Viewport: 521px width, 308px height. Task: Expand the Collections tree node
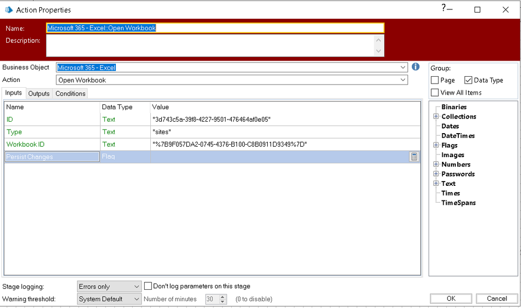(436, 116)
